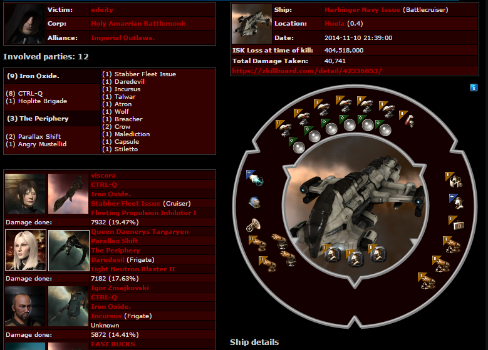The width and height of the screenshot is (488, 350).
Task: Open Holy Amarrian Battlemonk corp link
Action: [x=138, y=24]
